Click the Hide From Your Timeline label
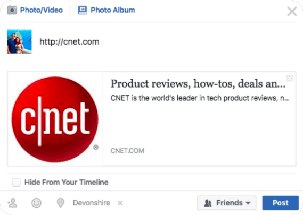 click(x=66, y=182)
